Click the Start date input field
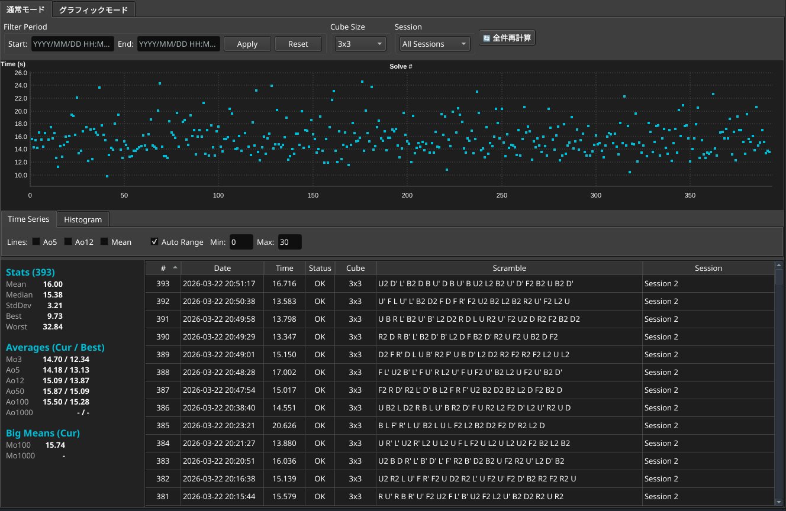The width and height of the screenshot is (786, 511). 72,44
